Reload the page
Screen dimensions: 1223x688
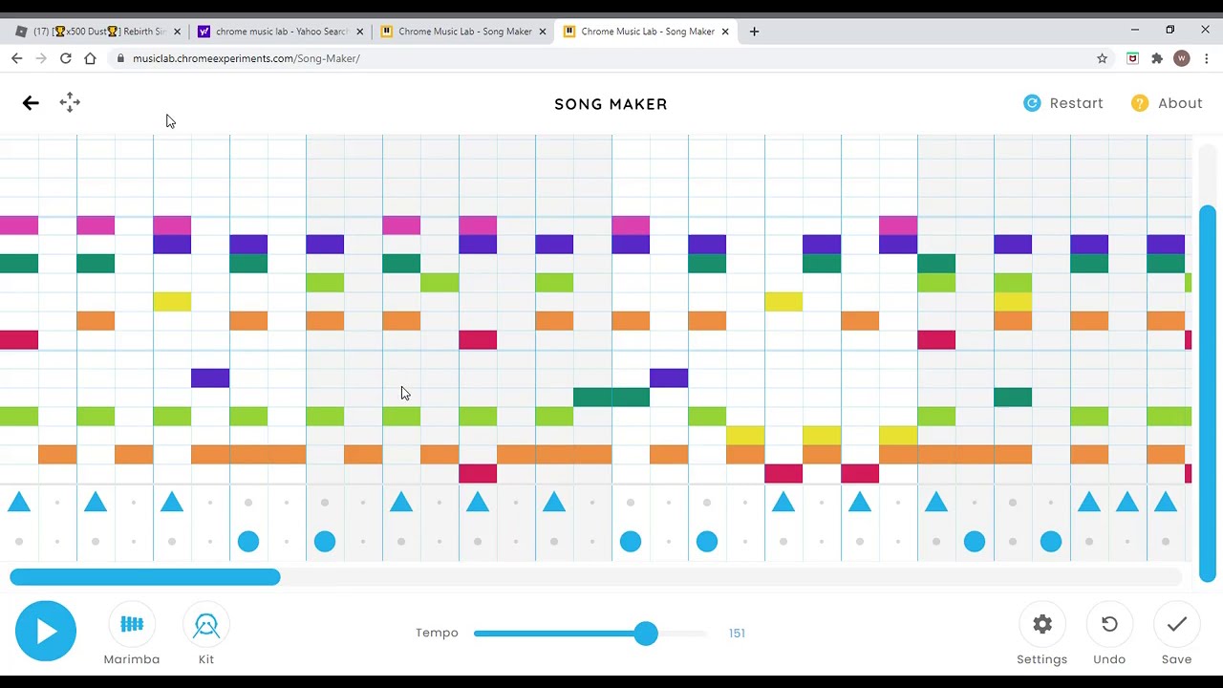tap(65, 58)
